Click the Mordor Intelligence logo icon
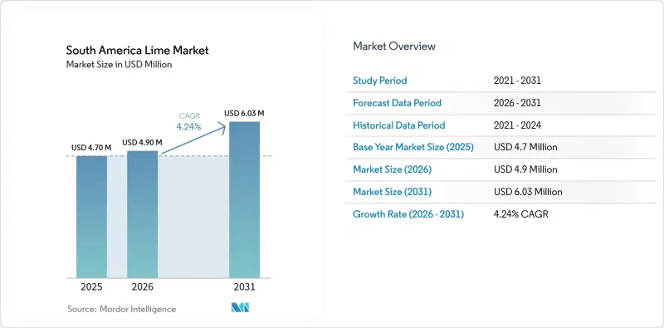The width and height of the screenshot is (664, 328). (x=240, y=308)
